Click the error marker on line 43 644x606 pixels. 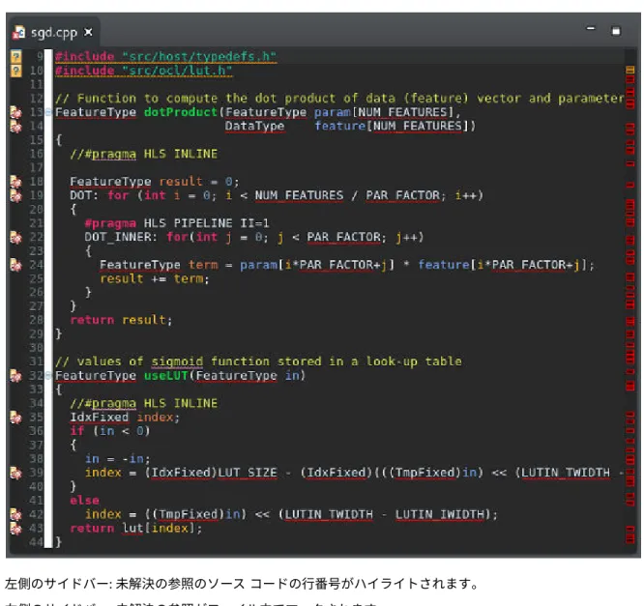pos(16,528)
